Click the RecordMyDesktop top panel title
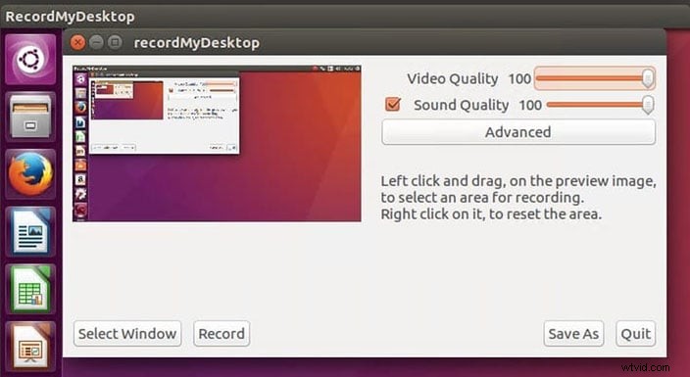This screenshot has height=377, width=690. point(70,17)
